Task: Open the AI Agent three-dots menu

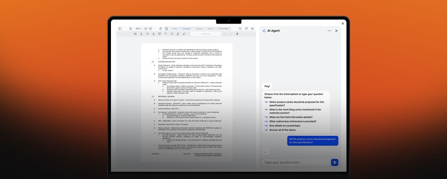Action: [329, 31]
